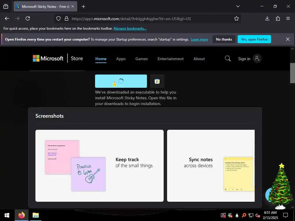Open the Sync notes screenshot thumbnail
Image resolution: width=295 pixels, height=221 pixels.
pyautogui.click(x=211, y=165)
